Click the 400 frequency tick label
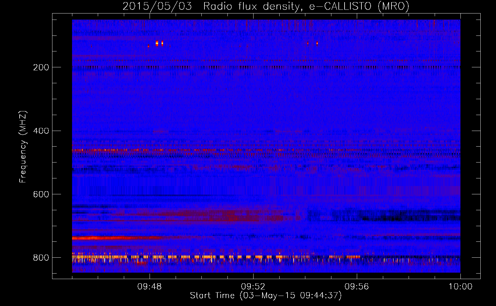This screenshot has width=496, height=306. (41, 131)
